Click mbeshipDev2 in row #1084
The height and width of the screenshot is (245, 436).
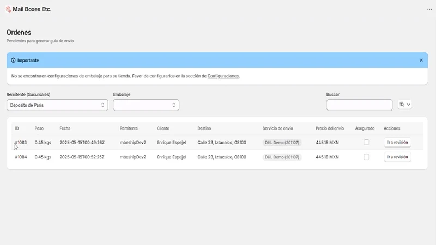[133, 157]
